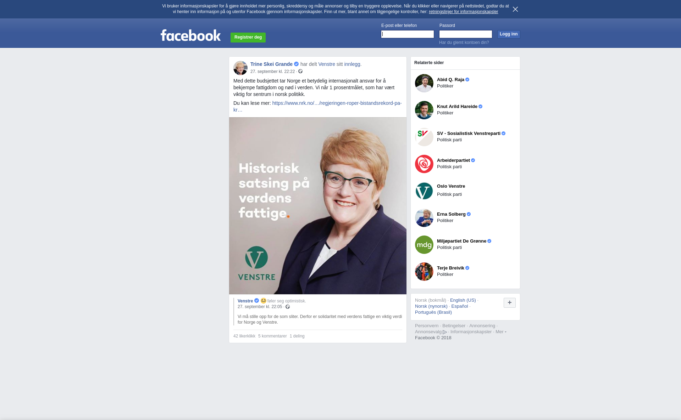Click verified badge next to Erna Solberg
The width and height of the screenshot is (681, 420).
point(469,214)
